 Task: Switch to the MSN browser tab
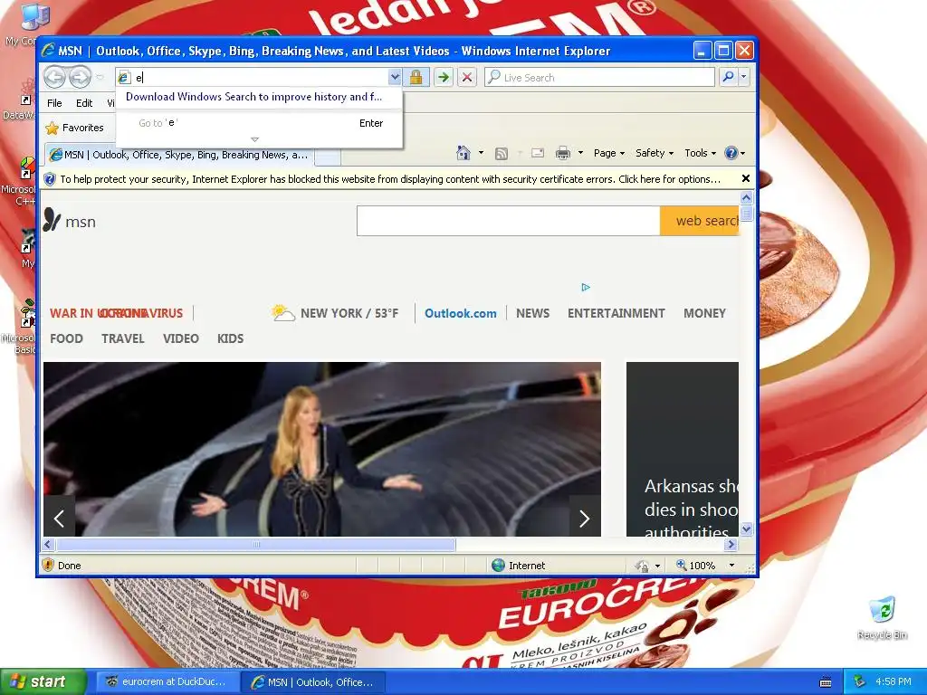click(179, 155)
